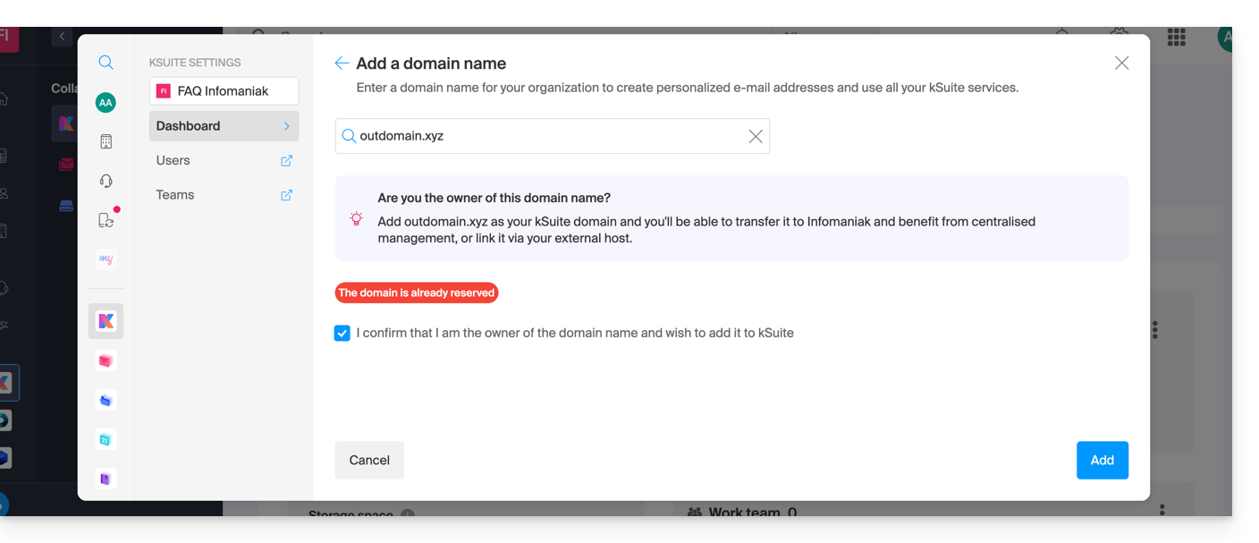Open the organization building icon
Viewport: 1259px width, 543px height.
coord(106,142)
